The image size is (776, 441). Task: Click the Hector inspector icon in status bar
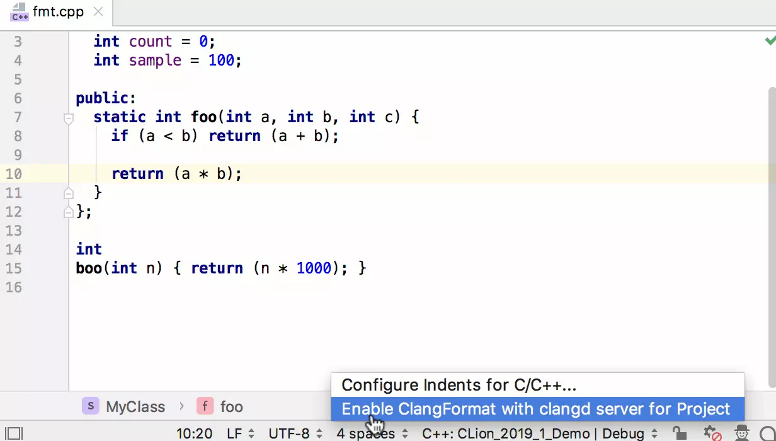click(x=742, y=433)
